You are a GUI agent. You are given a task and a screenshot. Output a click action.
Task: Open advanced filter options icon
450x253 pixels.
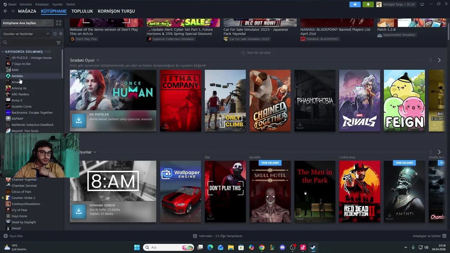coord(59,43)
